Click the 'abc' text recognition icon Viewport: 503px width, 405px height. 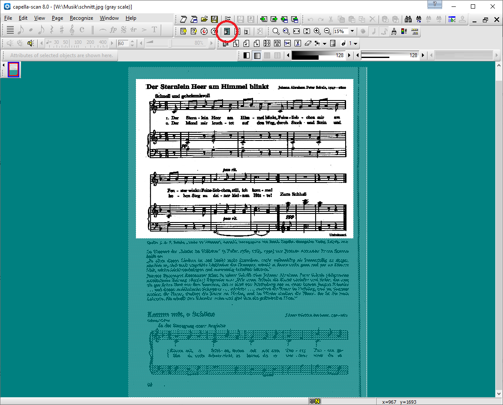452,20
